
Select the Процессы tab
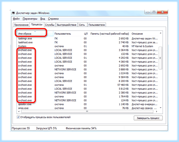point(37,25)
